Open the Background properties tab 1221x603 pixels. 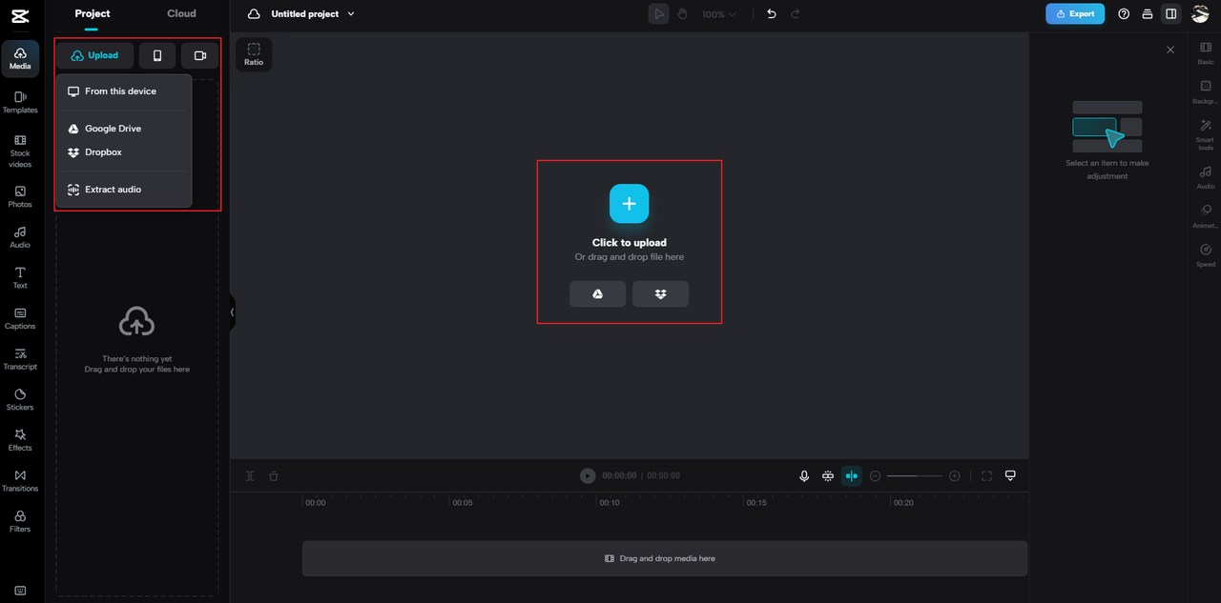click(x=1206, y=91)
